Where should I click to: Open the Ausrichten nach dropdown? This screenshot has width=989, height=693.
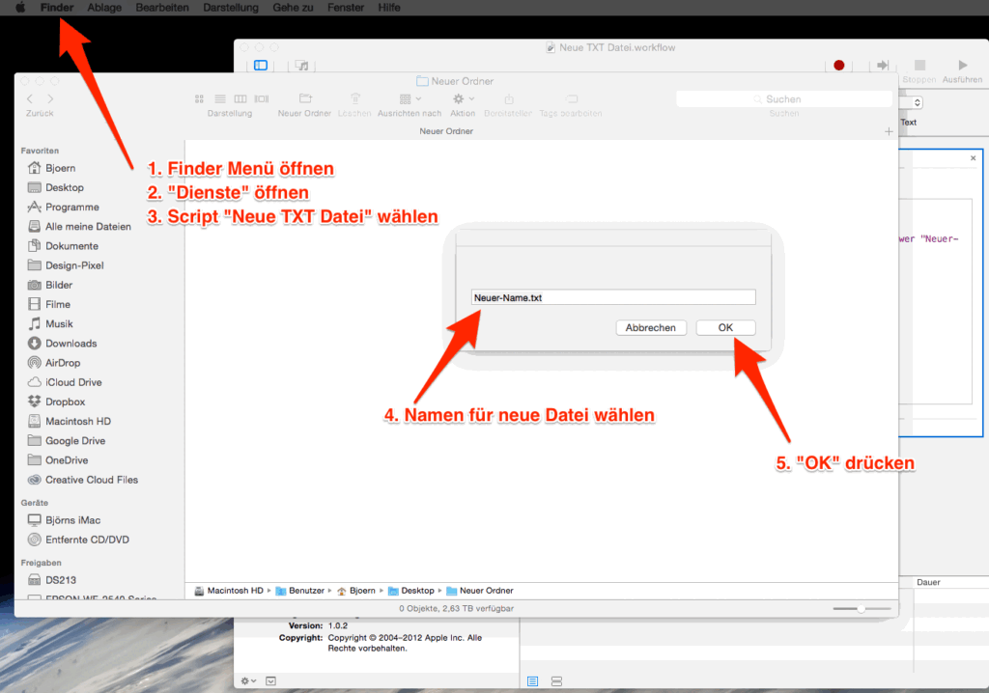point(410,98)
